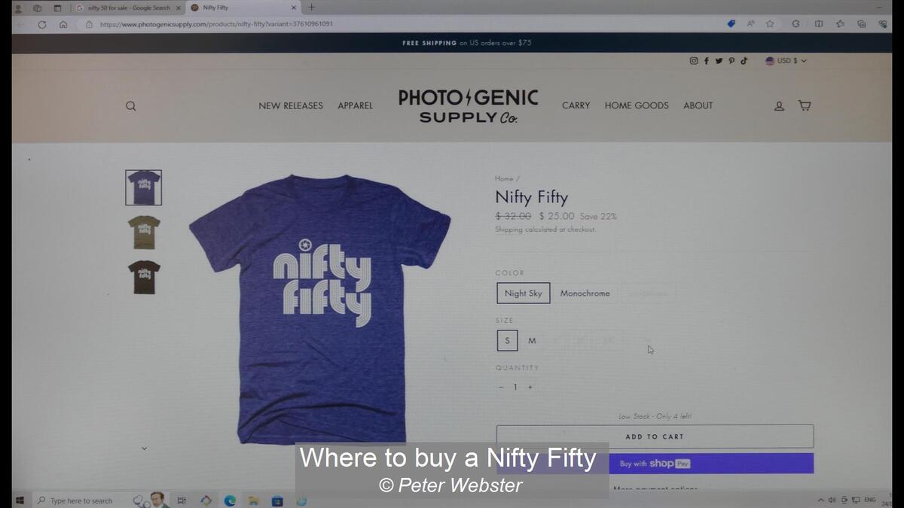Visit the Twitter social icon

[x=719, y=61]
